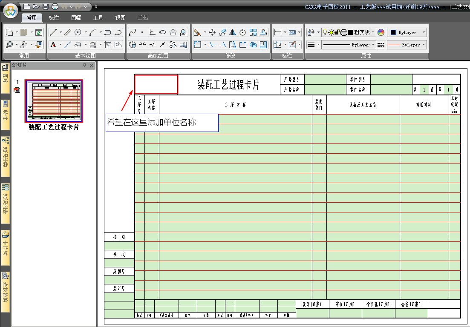Click the Move tool in 修改 group
This screenshot has width=470, height=327.
pyautogui.click(x=212, y=32)
